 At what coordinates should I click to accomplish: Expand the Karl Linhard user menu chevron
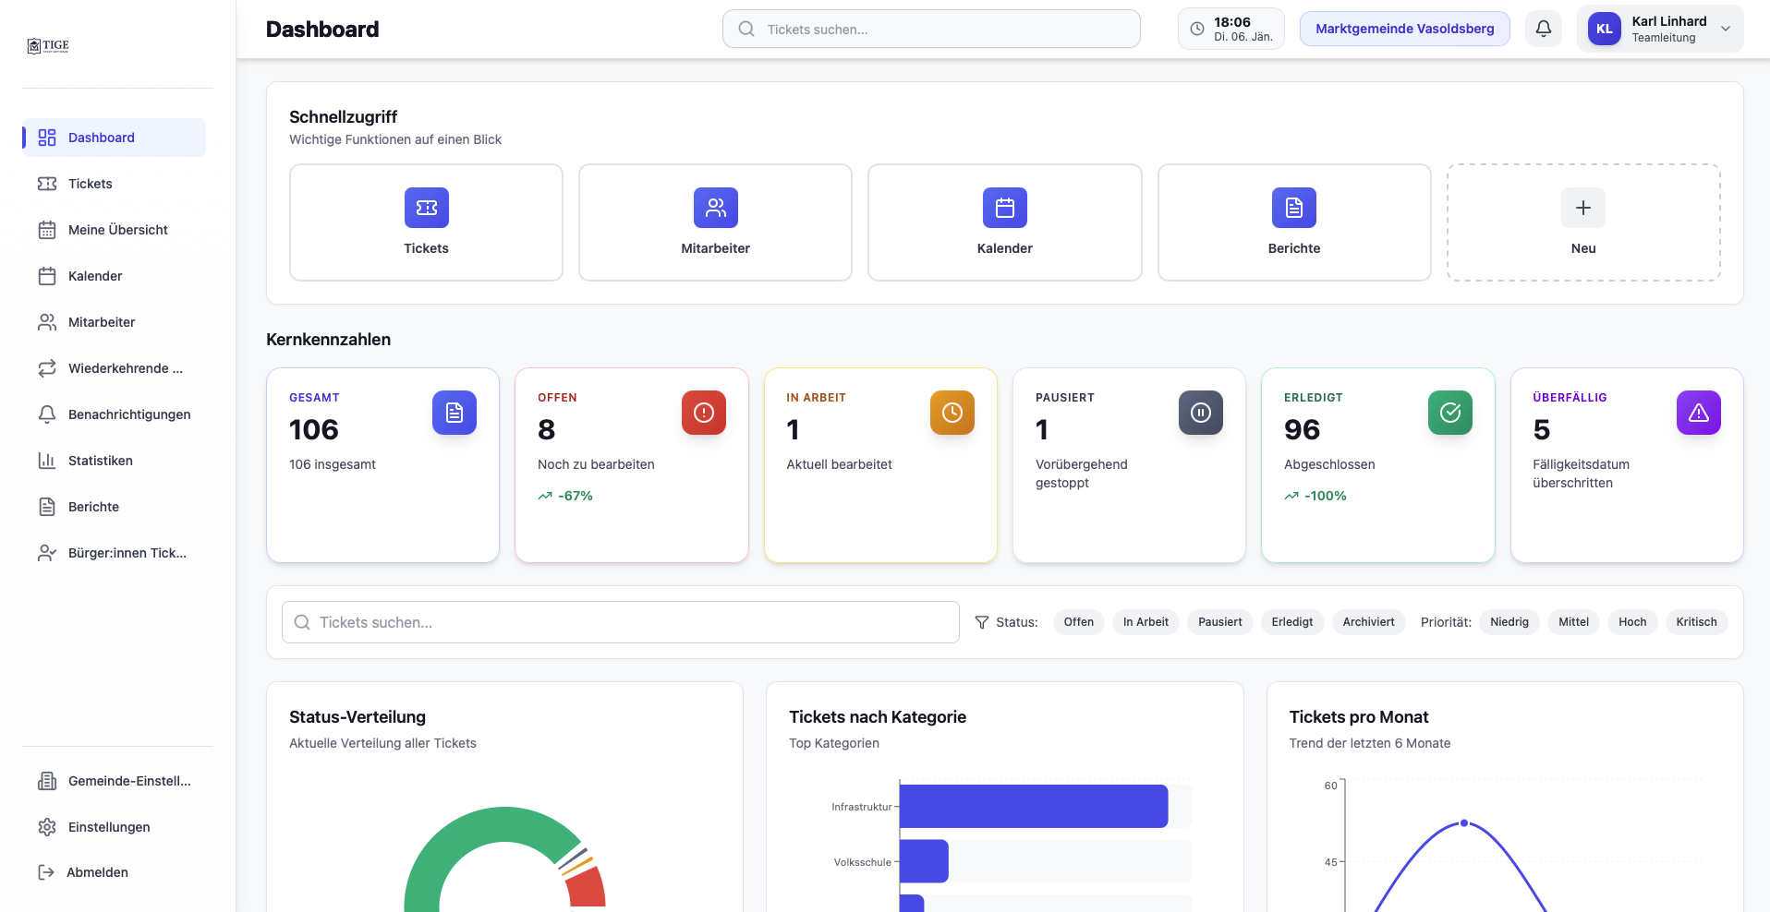point(1726,29)
